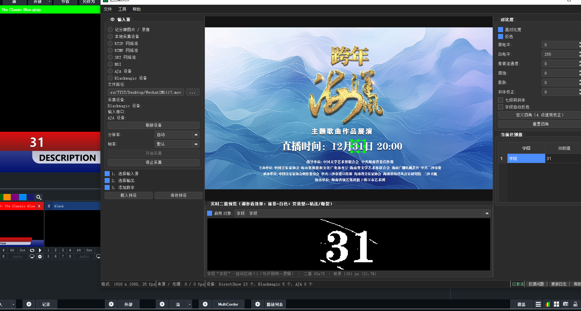Open settings gear next to 播放列表
This screenshot has width=581, height=311.
tap(258, 304)
